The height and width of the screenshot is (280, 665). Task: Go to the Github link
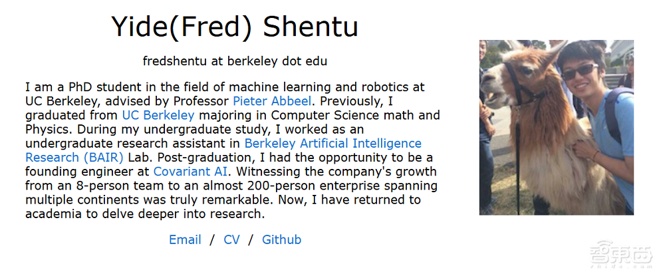pyautogui.click(x=281, y=239)
